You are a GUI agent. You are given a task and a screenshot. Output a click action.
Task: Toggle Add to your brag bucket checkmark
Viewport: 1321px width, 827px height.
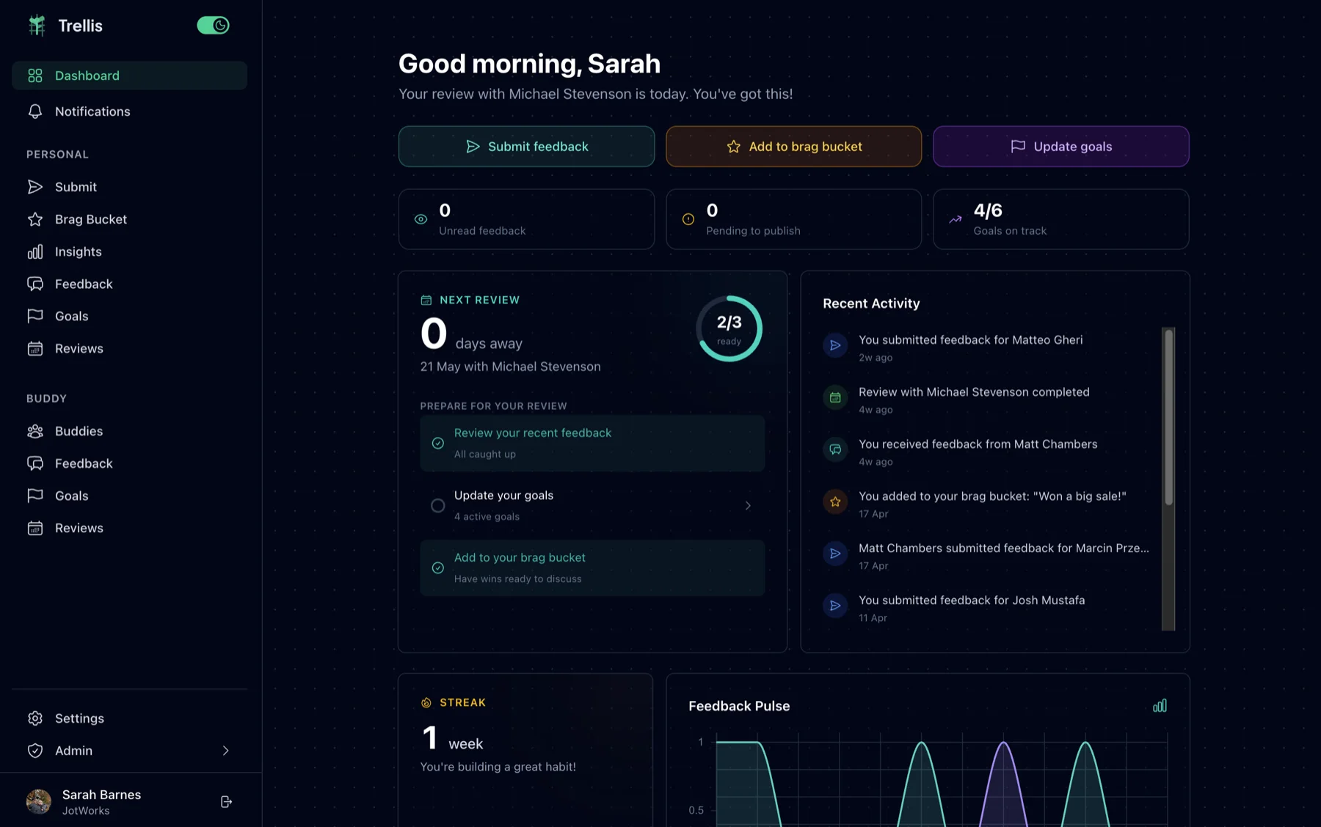point(437,568)
